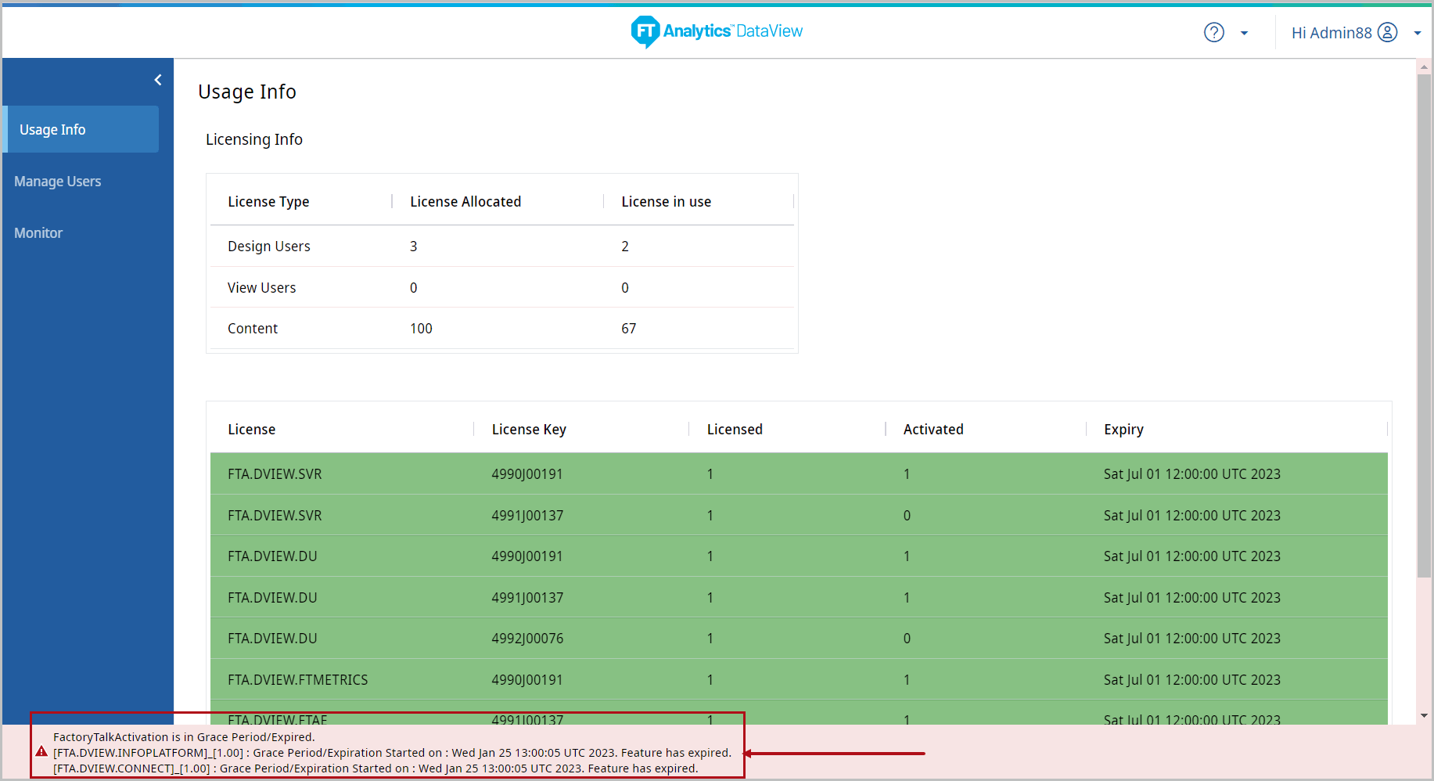This screenshot has height=781, width=1434.
Task: Select the Design Users row
Action: click(268, 246)
